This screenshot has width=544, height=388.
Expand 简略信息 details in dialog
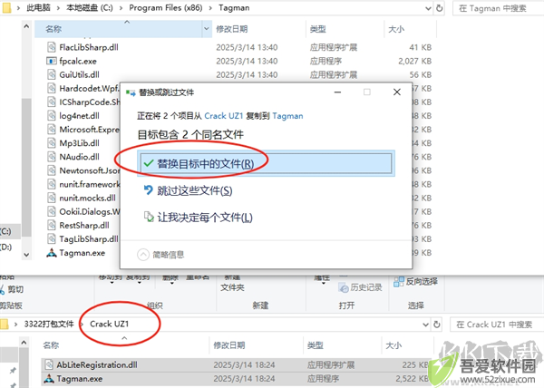point(160,255)
